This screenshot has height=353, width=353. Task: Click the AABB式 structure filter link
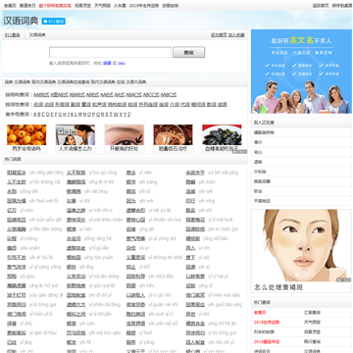[41, 95]
